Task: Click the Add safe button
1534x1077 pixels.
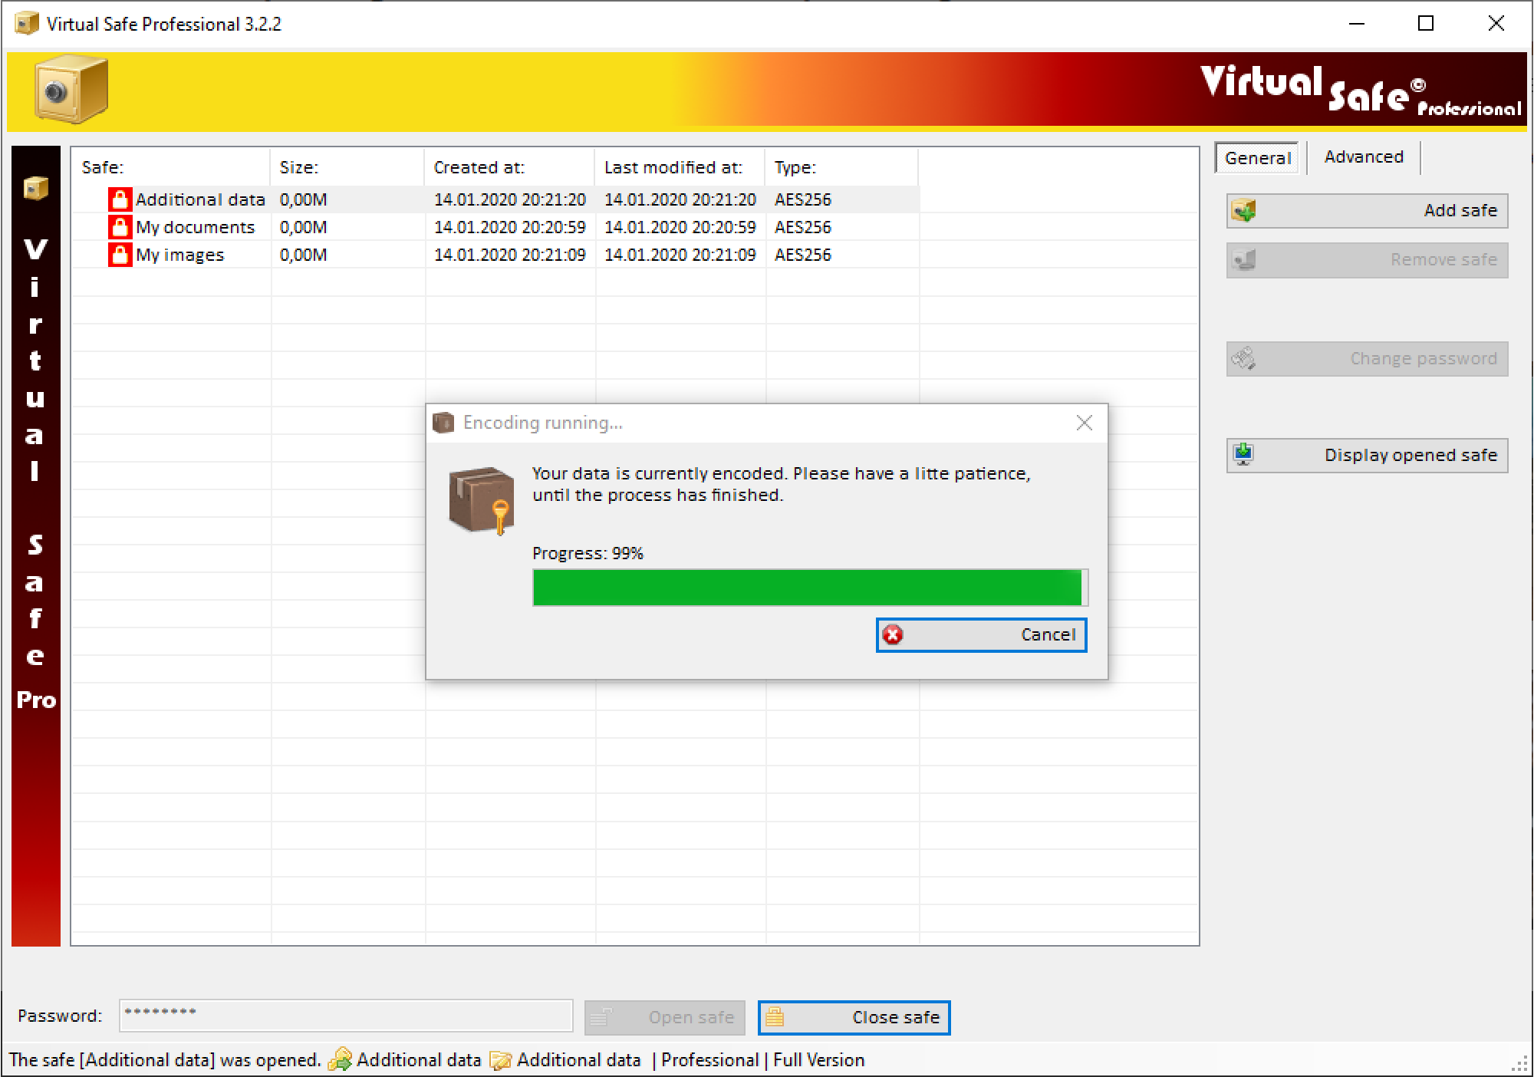Action: tap(1367, 211)
